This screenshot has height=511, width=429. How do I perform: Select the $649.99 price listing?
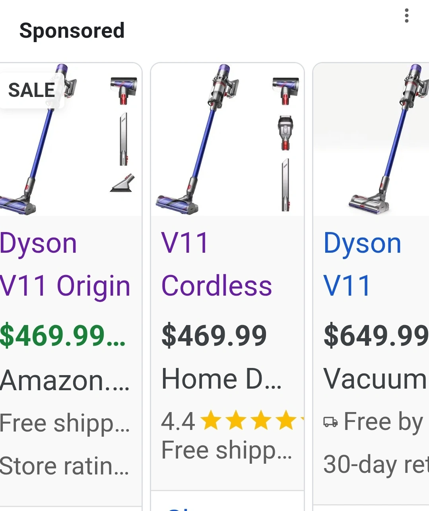coord(376,336)
